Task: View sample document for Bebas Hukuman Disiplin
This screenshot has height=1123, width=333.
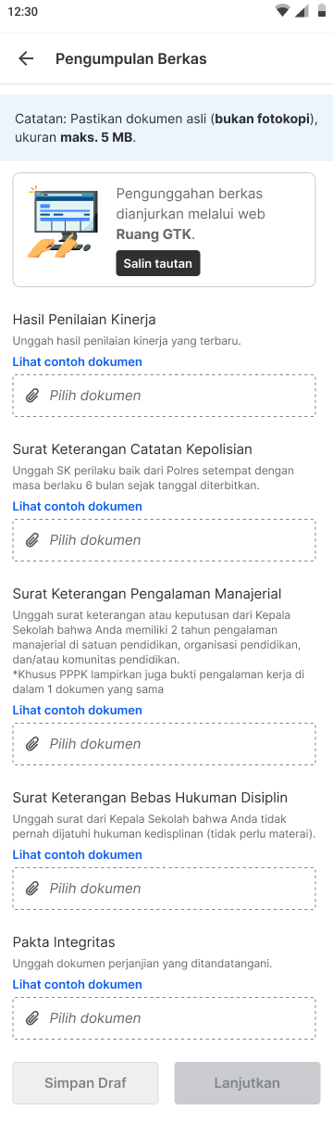Action: [78, 854]
